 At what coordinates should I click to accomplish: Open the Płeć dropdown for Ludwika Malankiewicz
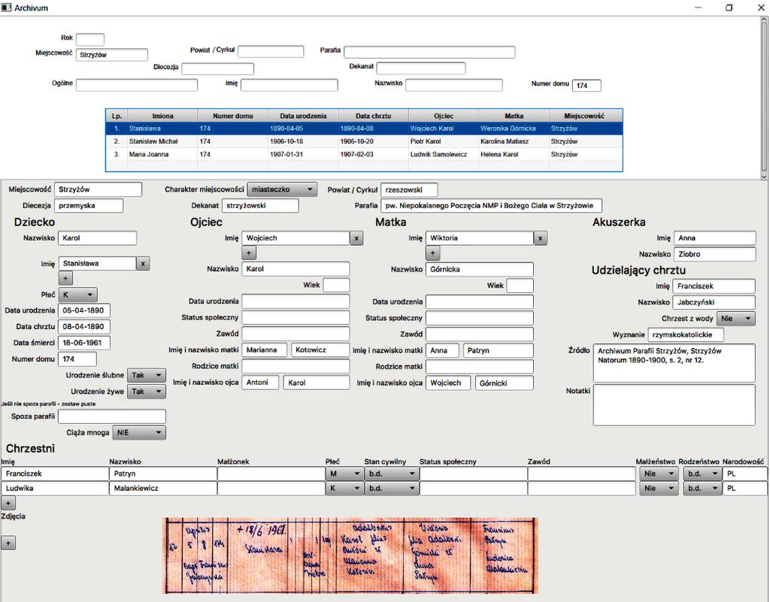point(344,489)
